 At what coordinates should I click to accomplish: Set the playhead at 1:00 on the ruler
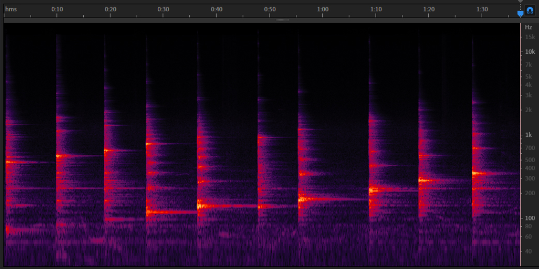323,10
